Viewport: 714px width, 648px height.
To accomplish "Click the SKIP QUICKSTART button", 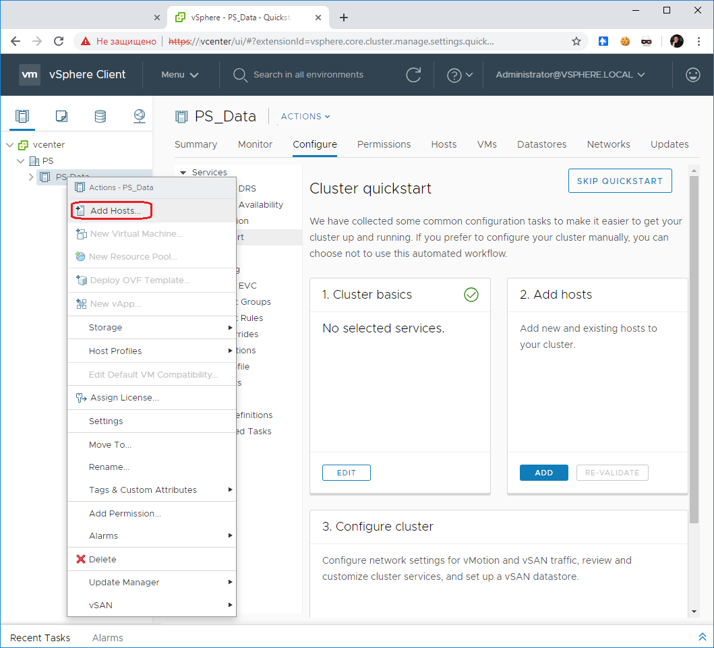I will coord(620,181).
